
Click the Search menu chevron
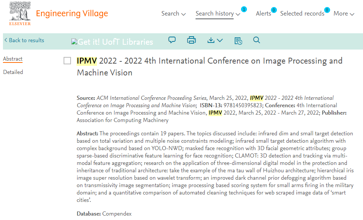pyautogui.click(x=184, y=14)
